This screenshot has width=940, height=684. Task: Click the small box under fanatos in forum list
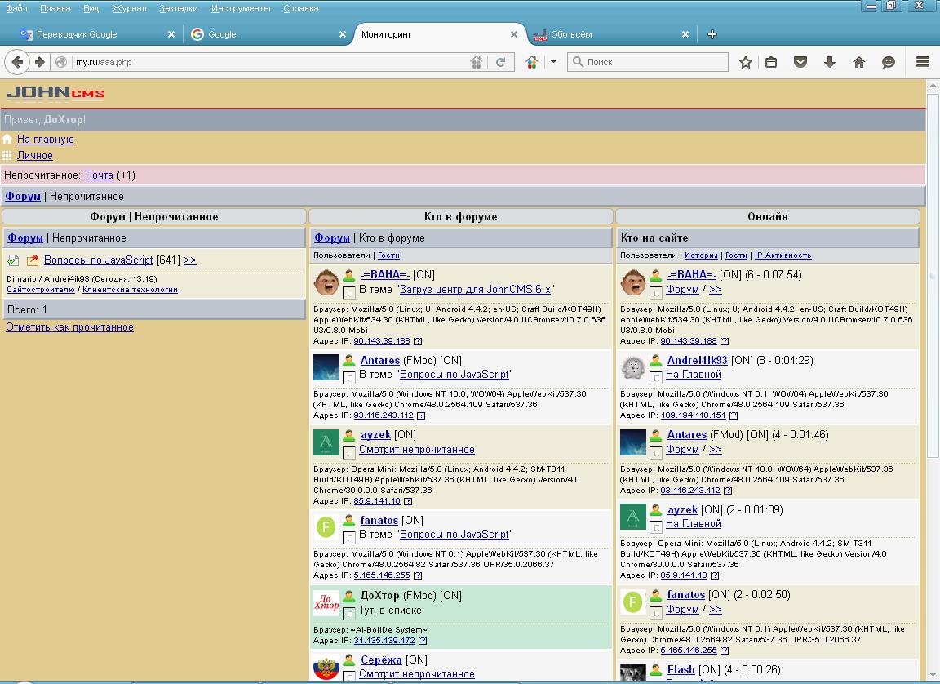click(x=349, y=537)
